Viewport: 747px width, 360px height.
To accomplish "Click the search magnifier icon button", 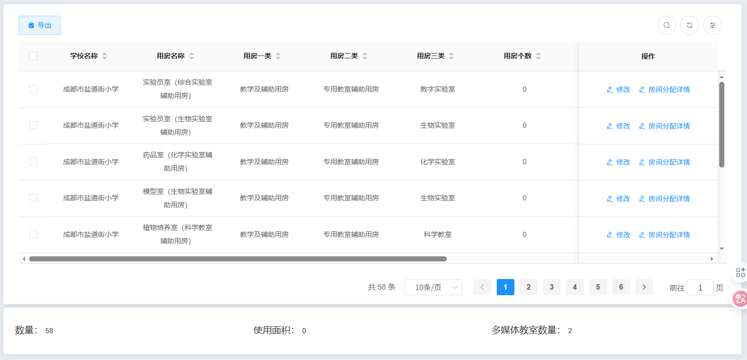I will [667, 25].
